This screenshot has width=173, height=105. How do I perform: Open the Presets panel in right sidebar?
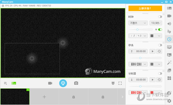click(169, 8)
